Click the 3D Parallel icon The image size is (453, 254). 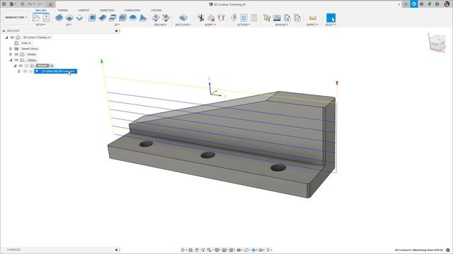[x=113, y=18]
